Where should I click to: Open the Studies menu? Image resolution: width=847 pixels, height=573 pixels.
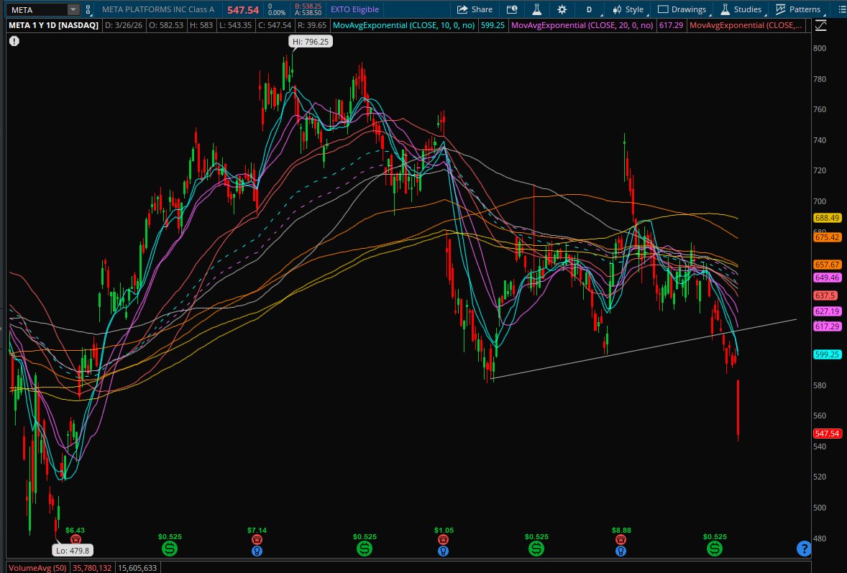pos(741,9)
